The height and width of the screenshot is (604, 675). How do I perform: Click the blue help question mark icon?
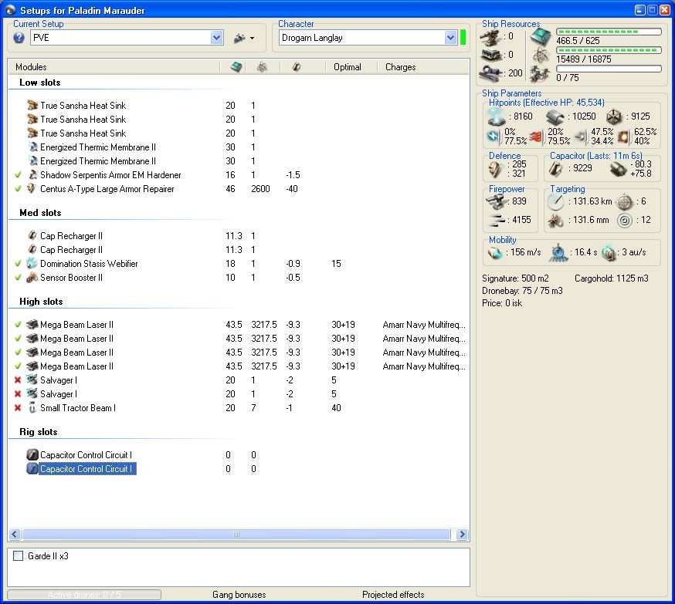click(x=19, y=38)
